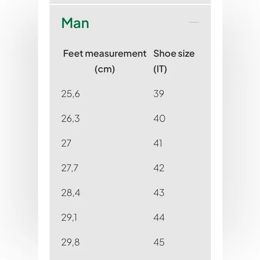The width and height of the screenshot is (260, 260).
Task: Click the 29,1 foot measurement cell
Action: pyautogui.click(x=69, y=217)
